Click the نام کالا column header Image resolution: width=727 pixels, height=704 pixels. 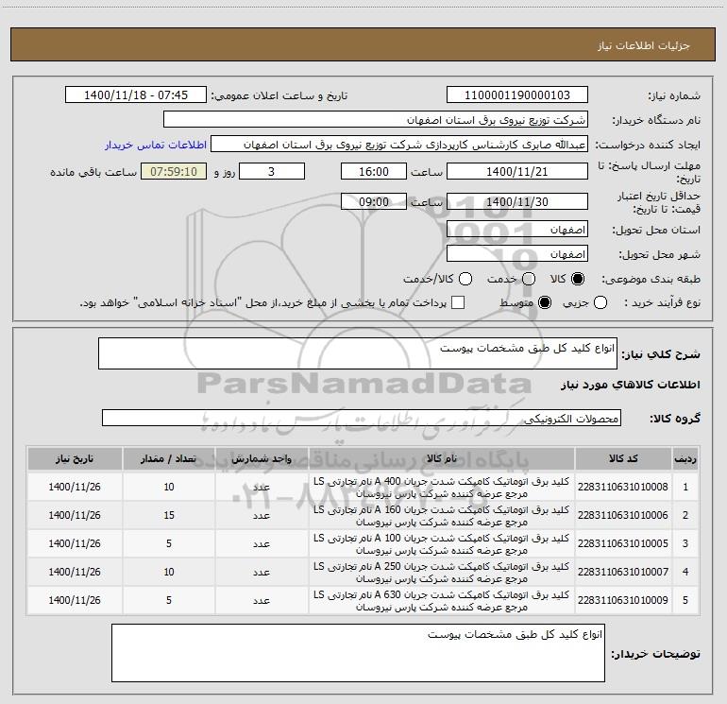(442, 459)
